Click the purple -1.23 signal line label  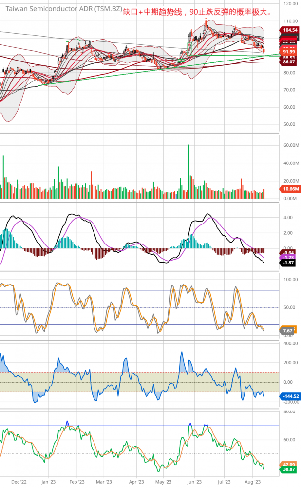(x=289, y=257)
